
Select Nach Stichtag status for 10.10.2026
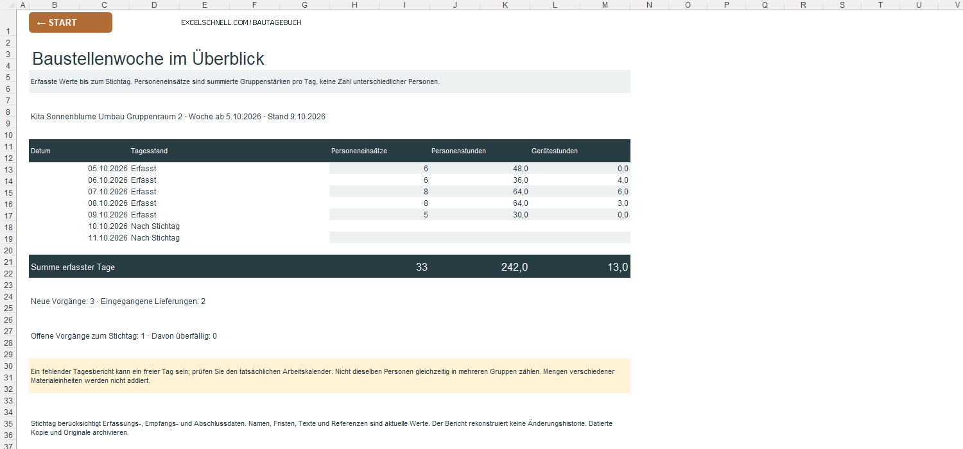pyautogui.click(x=155, y=226)
